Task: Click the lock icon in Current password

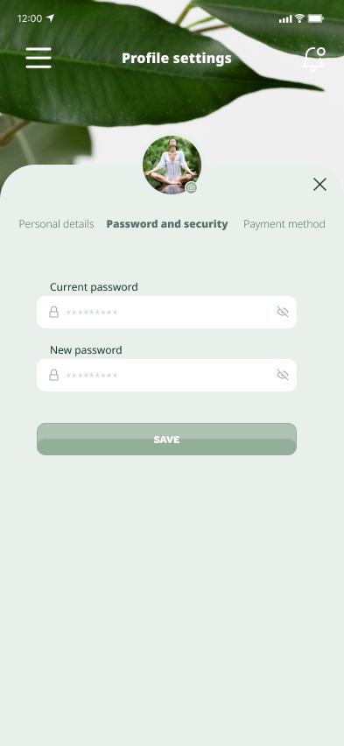Action: (x=53, y=312)
